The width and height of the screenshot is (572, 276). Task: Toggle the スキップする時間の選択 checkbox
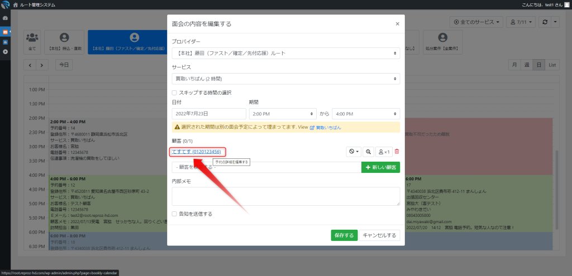click(x=175, y=93)
